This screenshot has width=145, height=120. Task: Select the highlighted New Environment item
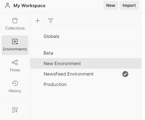[86, 64]
